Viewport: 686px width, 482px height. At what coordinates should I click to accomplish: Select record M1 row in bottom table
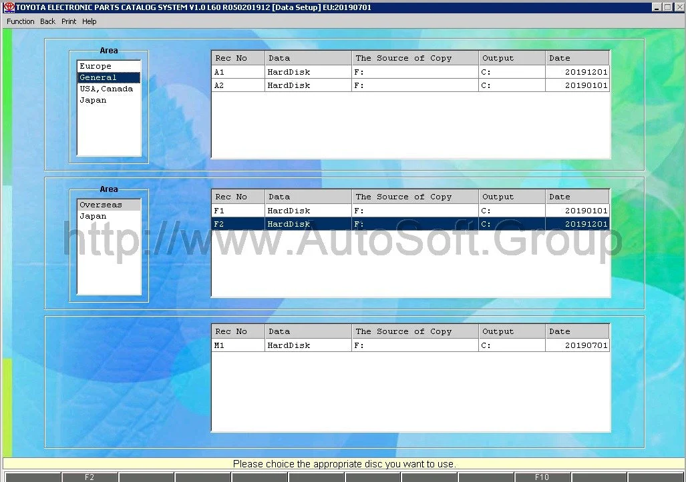click(x=409, y=345)
